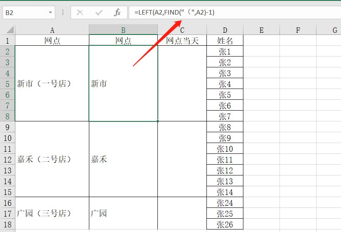Select merged cell 广园（三号店）
The height and width of the screenshot is (232, 341).
pyautogui.click(x=52, y=213)
